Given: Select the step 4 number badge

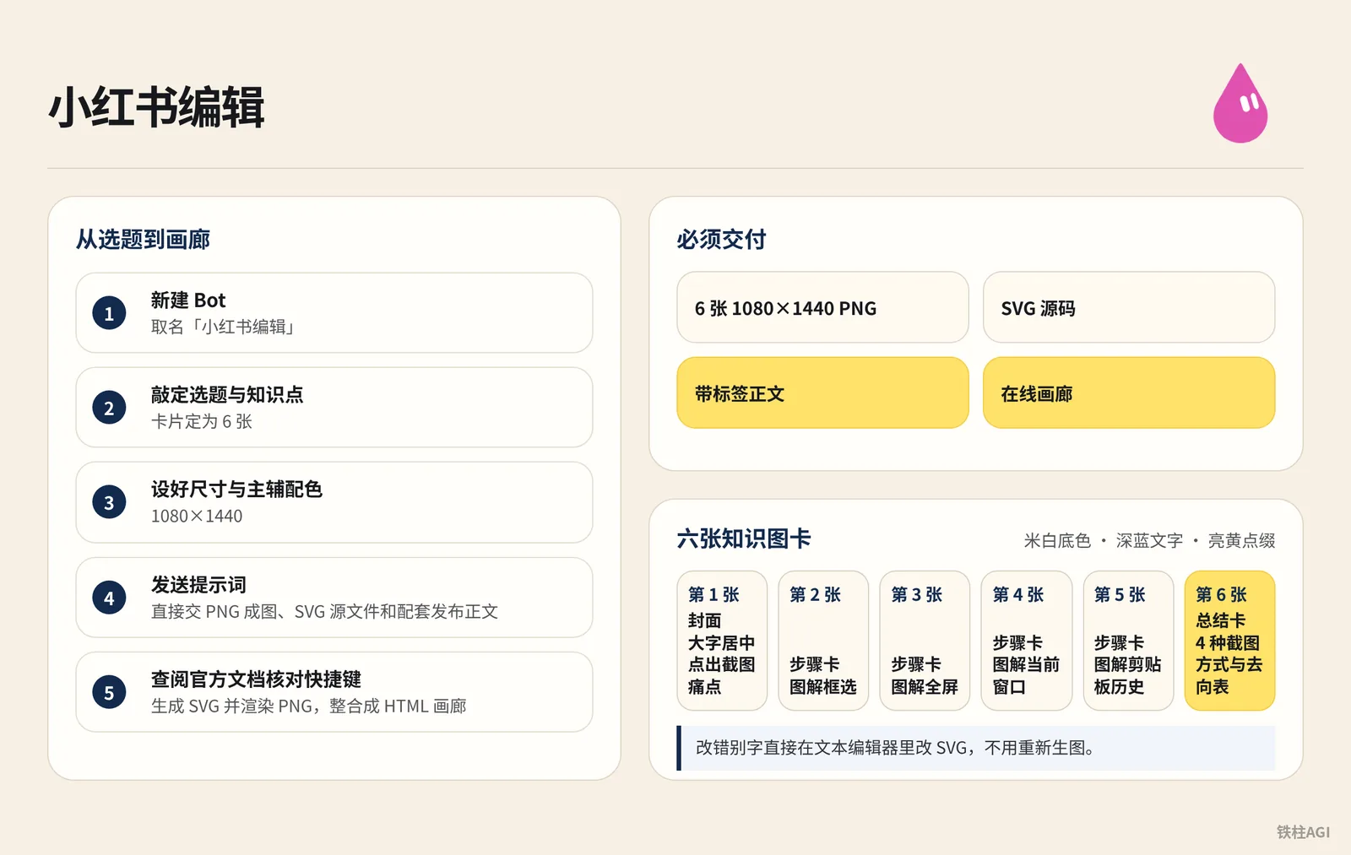Looking at the screenshot, I should tap(109, 598).
